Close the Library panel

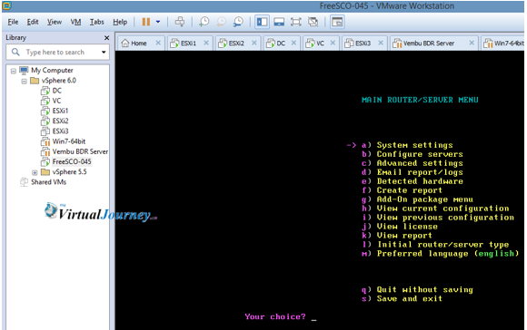106,38
